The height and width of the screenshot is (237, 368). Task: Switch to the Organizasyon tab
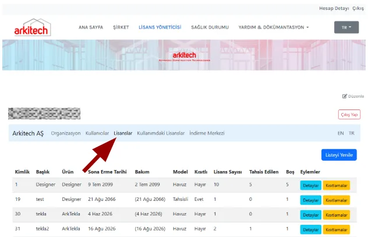66,133
